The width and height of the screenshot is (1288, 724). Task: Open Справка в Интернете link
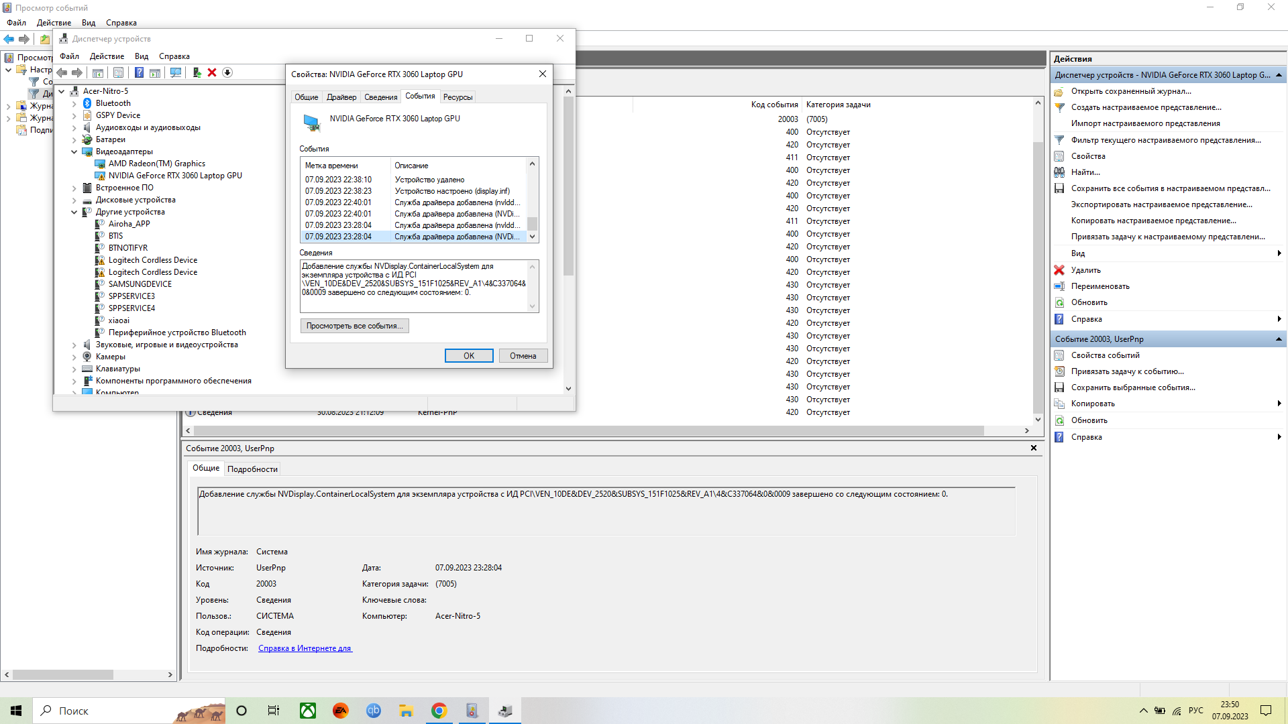[305, 648]
